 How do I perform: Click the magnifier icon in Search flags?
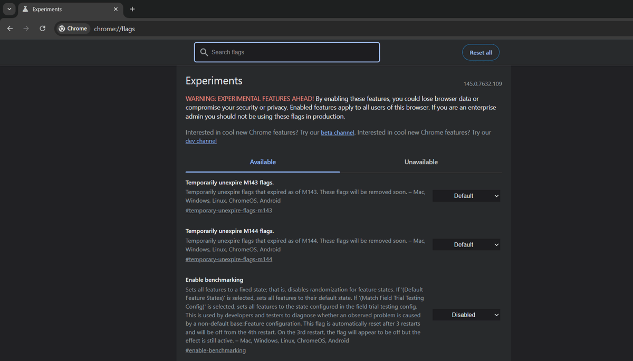204,52
